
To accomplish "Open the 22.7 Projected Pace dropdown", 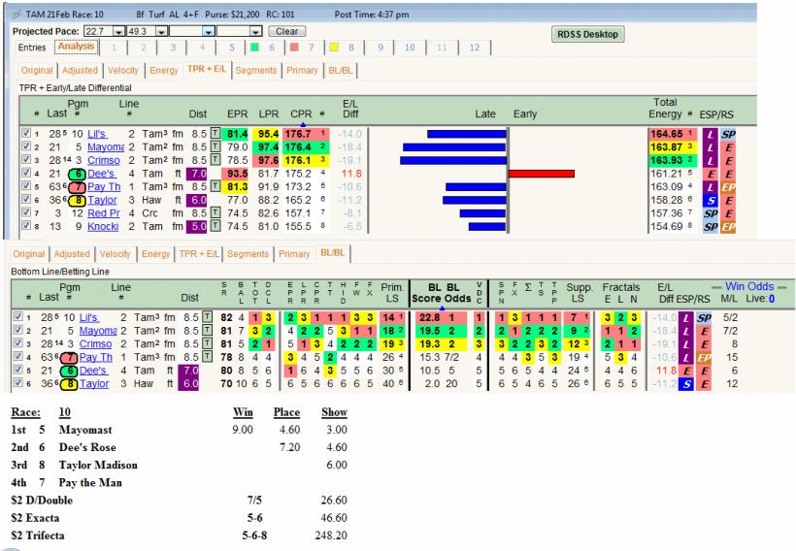I will pos(118,31).
